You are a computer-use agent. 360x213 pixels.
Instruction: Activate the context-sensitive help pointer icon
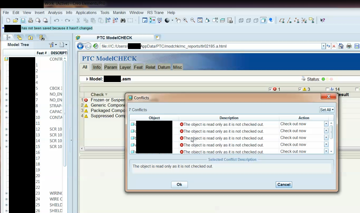[323, 20]
